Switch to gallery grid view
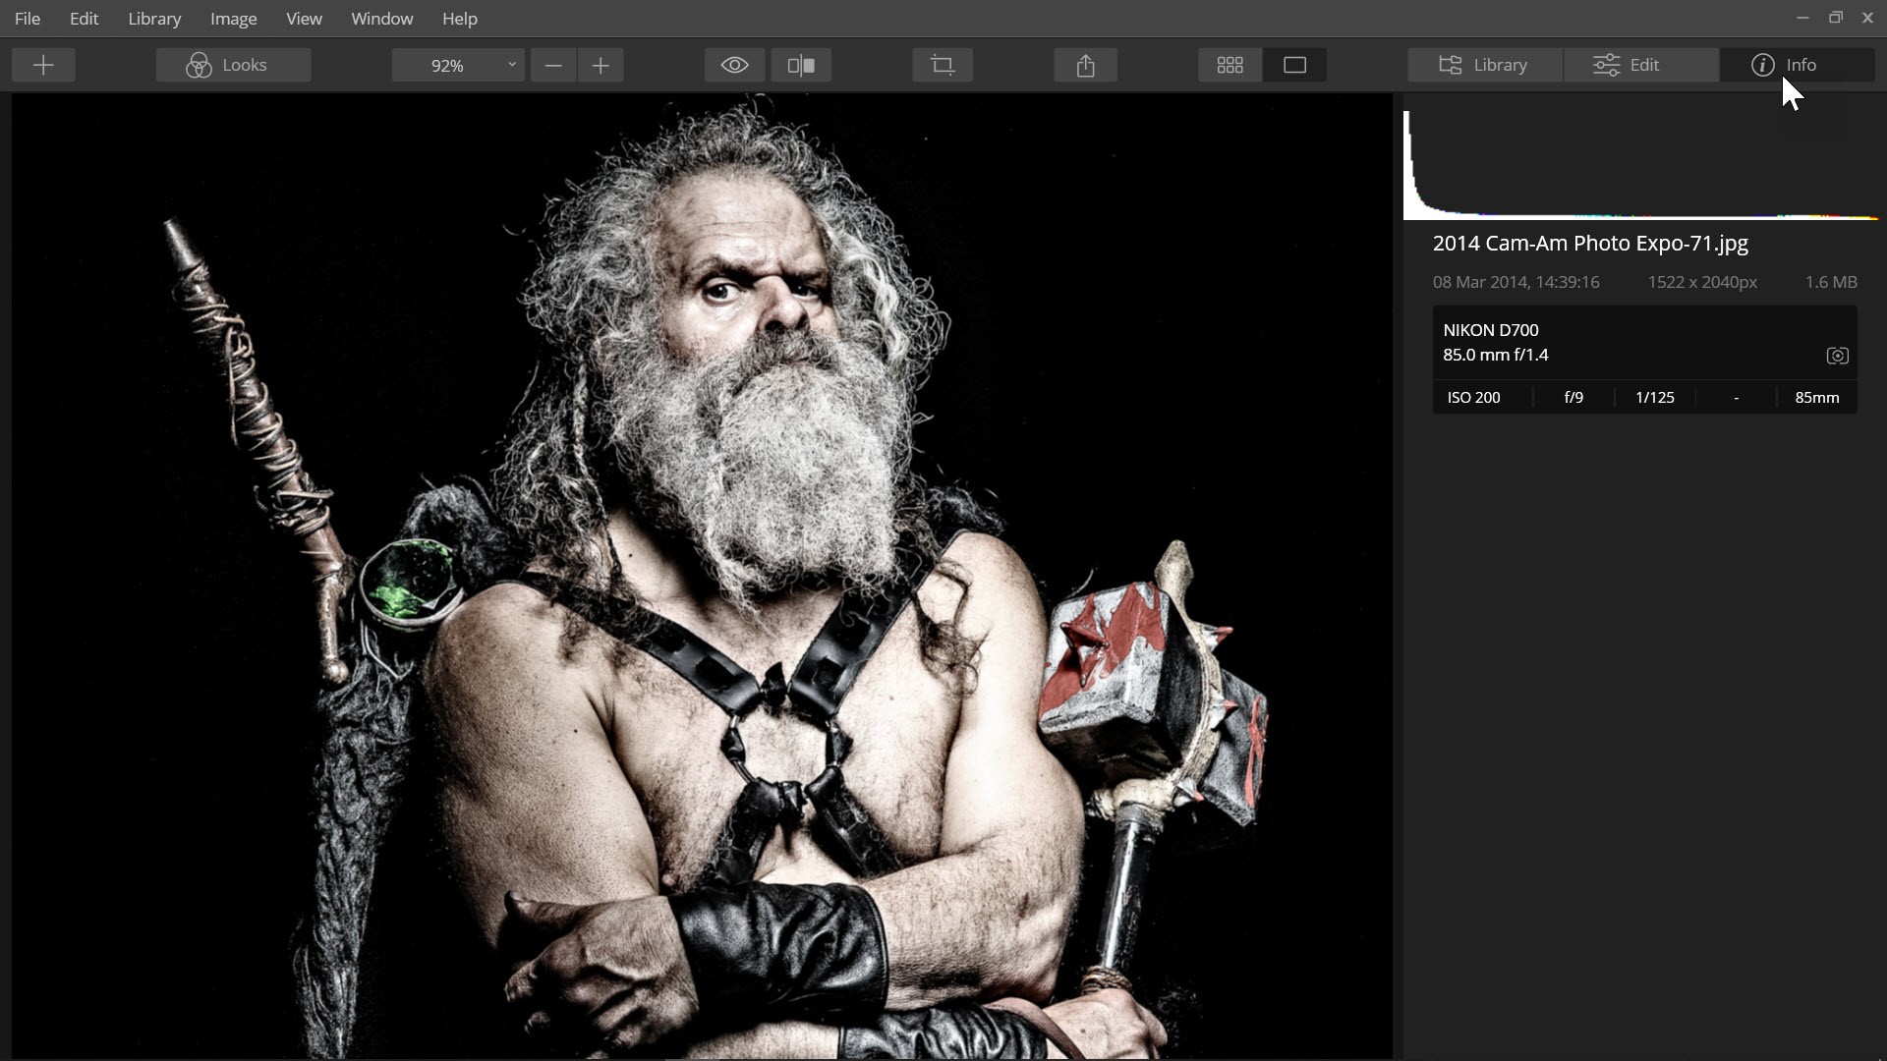 tap(1229, 65)
